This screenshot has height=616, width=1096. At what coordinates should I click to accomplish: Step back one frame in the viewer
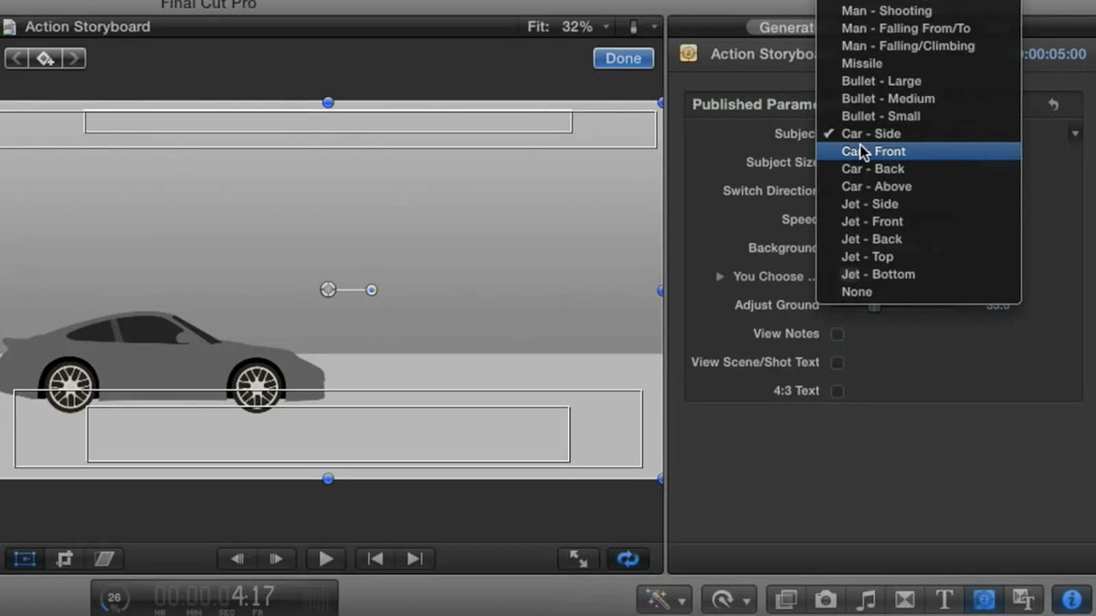tap(237, 559)
